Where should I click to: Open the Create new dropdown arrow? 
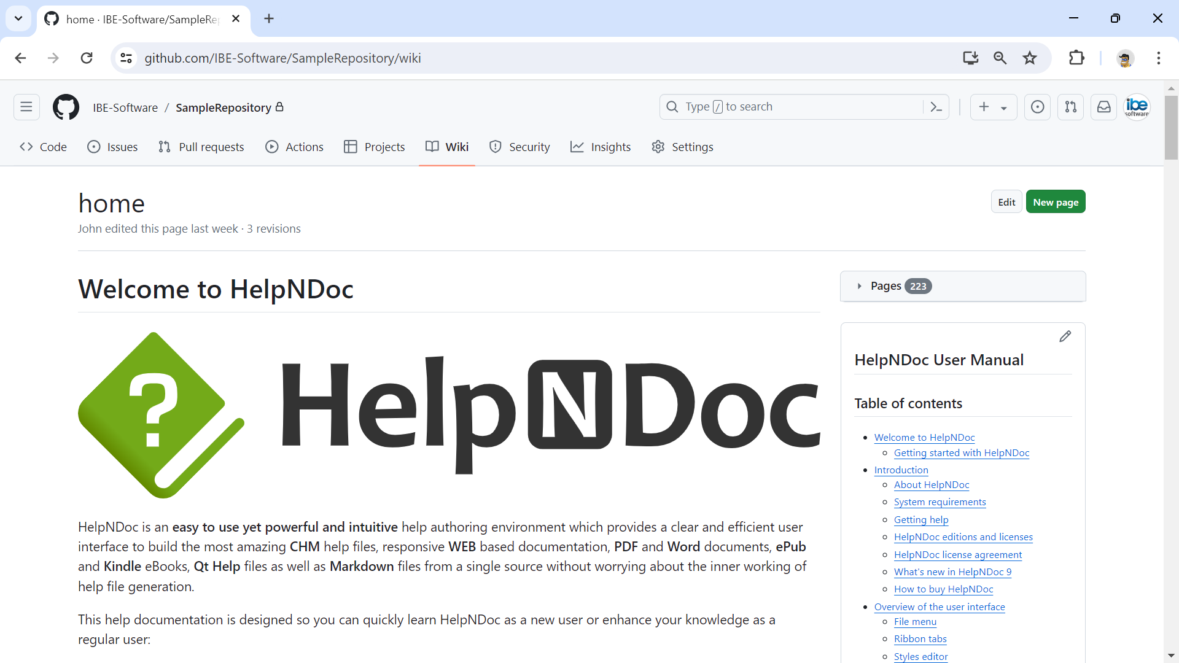point(1004,107)
